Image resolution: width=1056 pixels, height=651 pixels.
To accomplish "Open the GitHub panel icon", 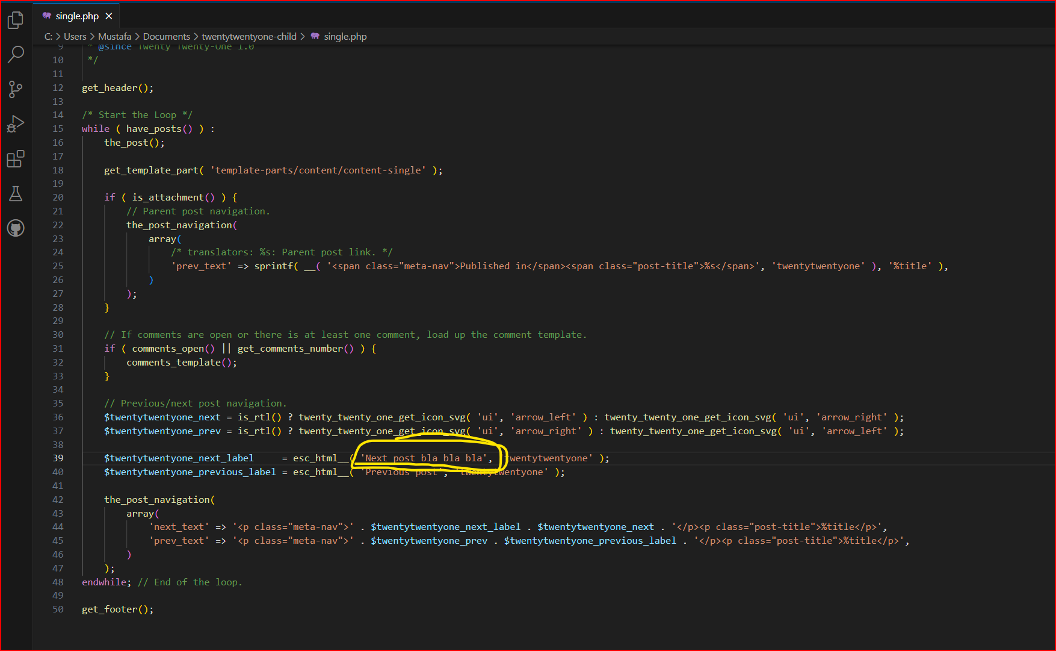I will (x=16, y=228).
